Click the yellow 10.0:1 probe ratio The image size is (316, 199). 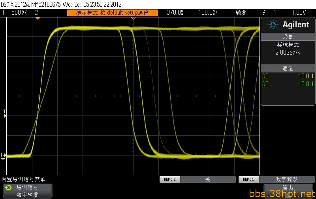click(306, 76)
